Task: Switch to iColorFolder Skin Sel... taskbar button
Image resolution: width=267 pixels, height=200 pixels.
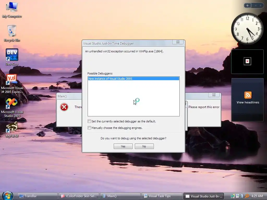Action: point(79,196)
